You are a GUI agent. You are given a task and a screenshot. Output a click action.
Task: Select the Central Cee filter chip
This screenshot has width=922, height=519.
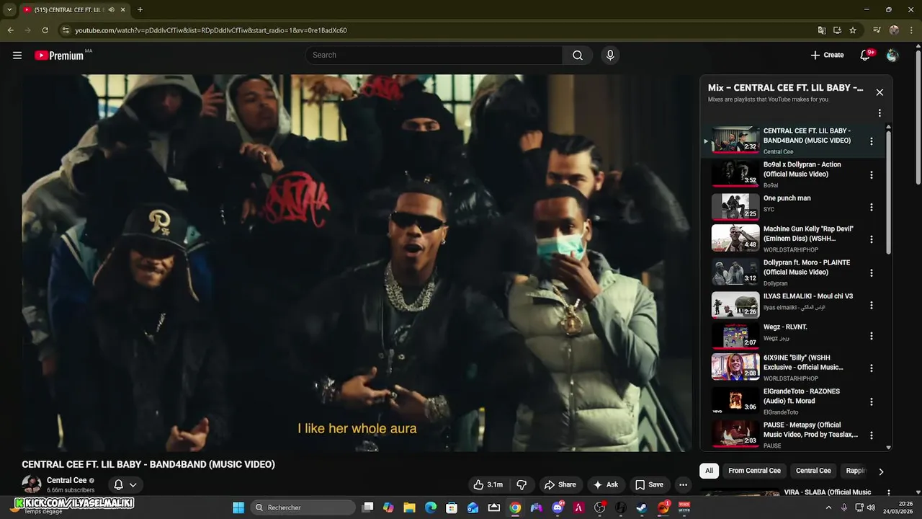point(813,471)
